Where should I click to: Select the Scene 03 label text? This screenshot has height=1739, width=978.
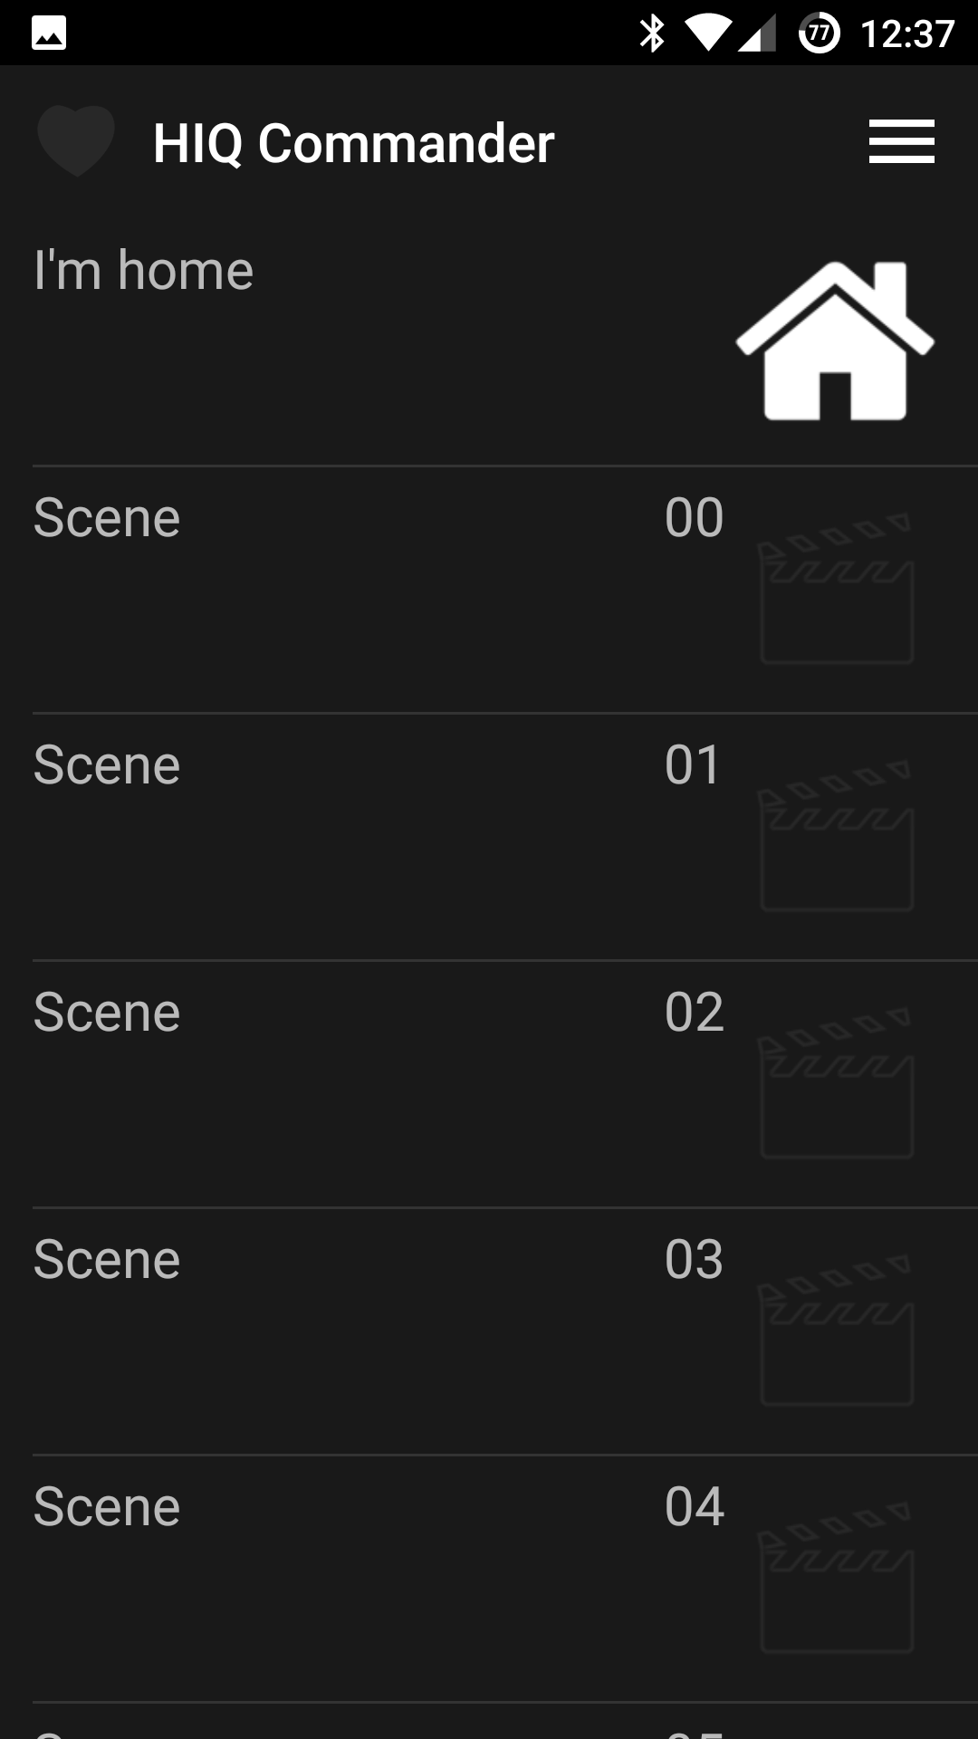(107, 1260)
